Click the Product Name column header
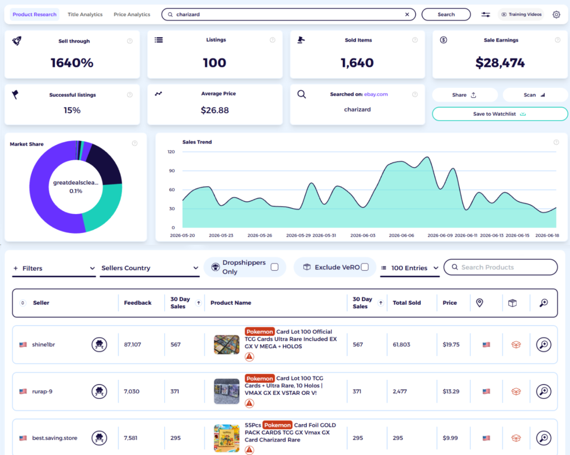570x455 pixels. (231, 303)
